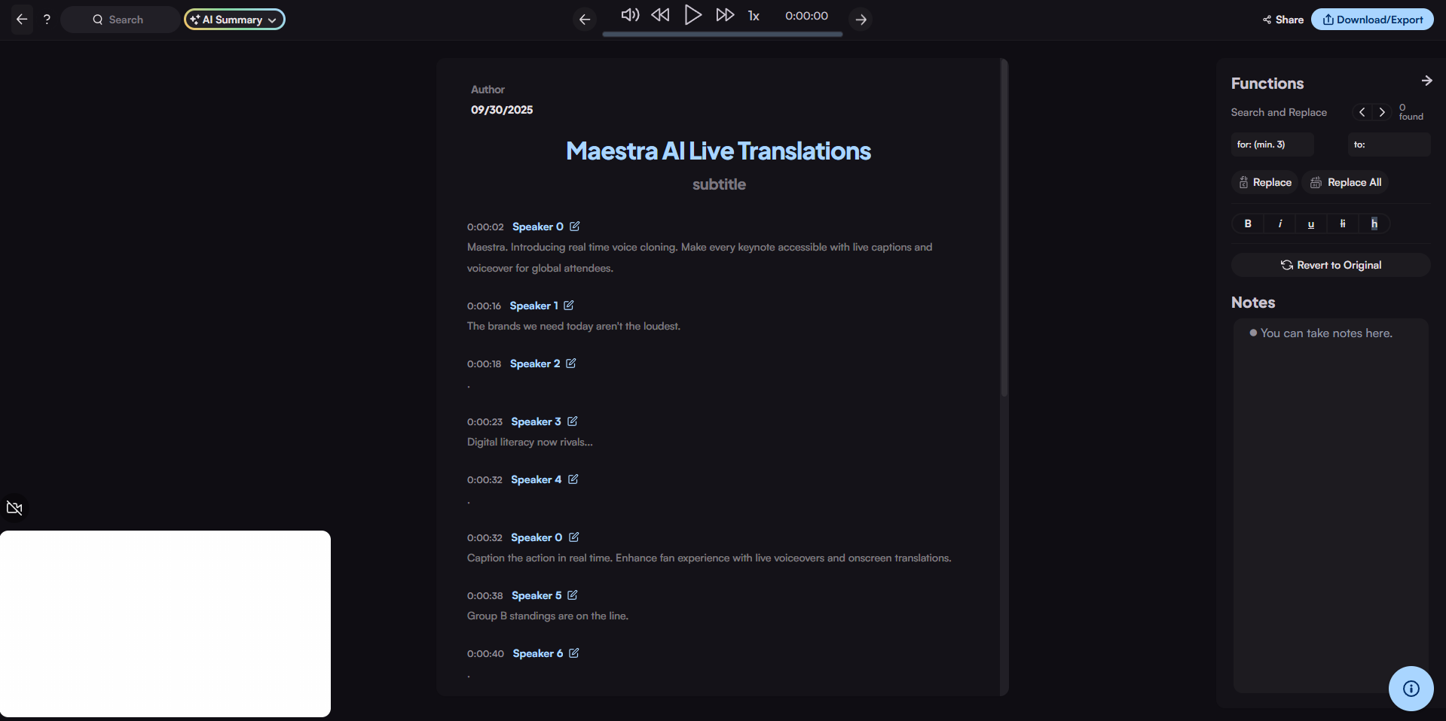
Task: Toggle the camera-off video icon
Action: tap(14, 508)
